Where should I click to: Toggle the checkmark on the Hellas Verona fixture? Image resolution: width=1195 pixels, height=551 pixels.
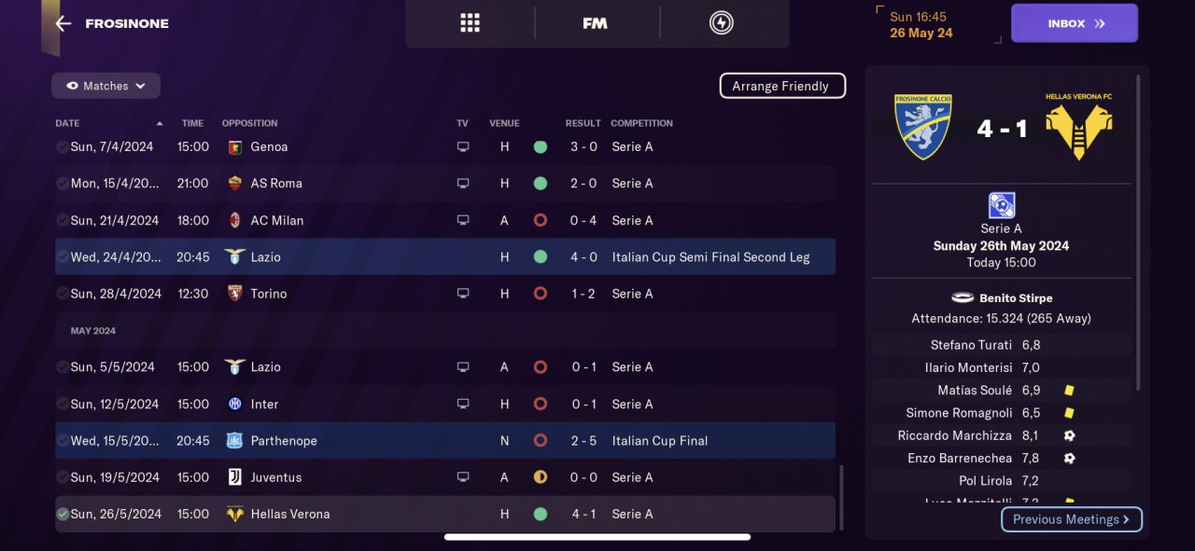[63, 514]
